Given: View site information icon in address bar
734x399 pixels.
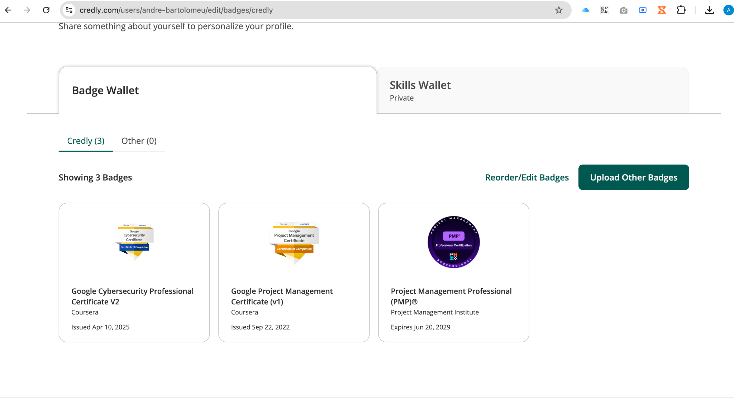Looking at the screenshot, I should coord(69,10).
